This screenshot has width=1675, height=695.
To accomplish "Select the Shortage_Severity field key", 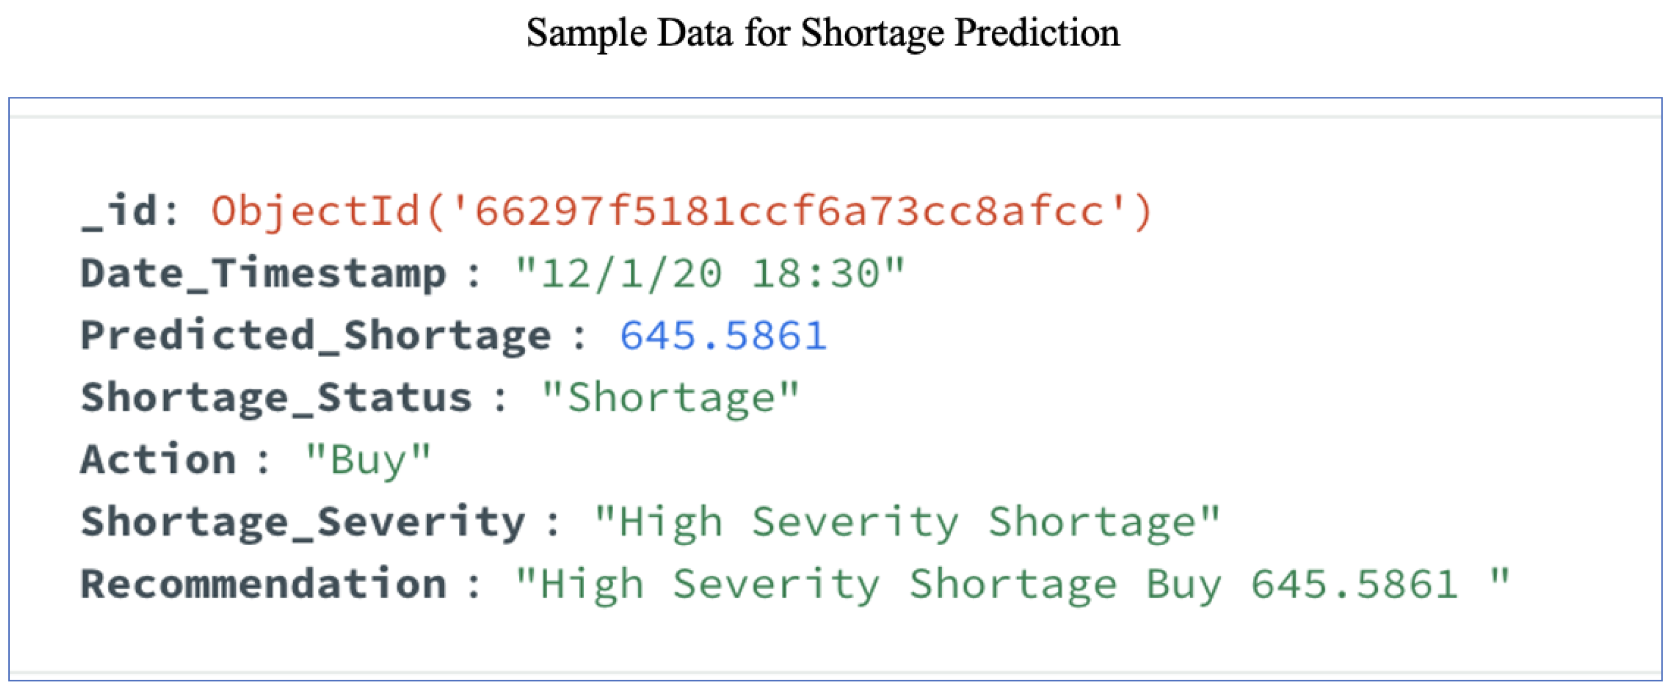I will [x=303, y=523].
